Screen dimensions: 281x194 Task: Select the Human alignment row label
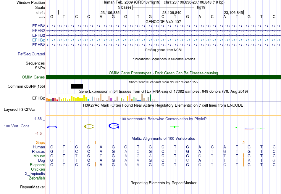(39, 147)
